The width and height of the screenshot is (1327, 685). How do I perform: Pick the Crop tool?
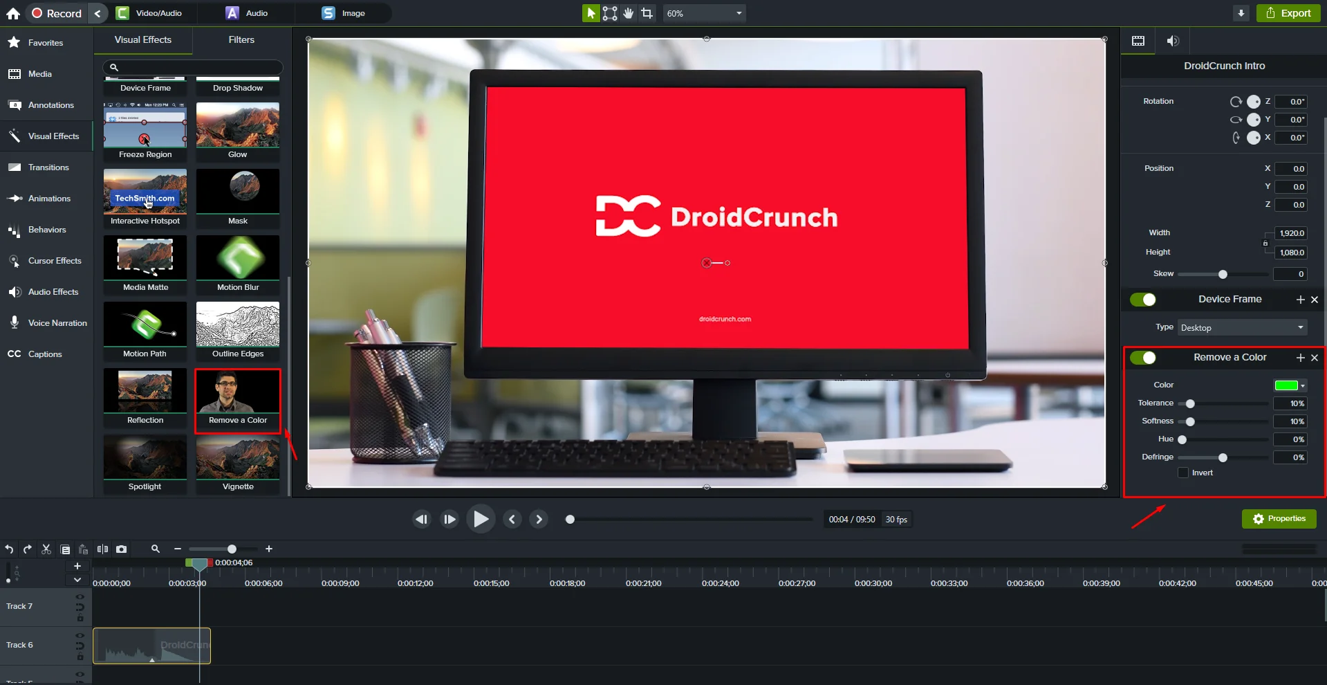click(x=647, y=13)
